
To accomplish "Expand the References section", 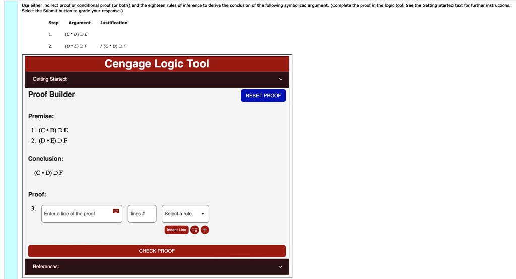I will [157, 267].
